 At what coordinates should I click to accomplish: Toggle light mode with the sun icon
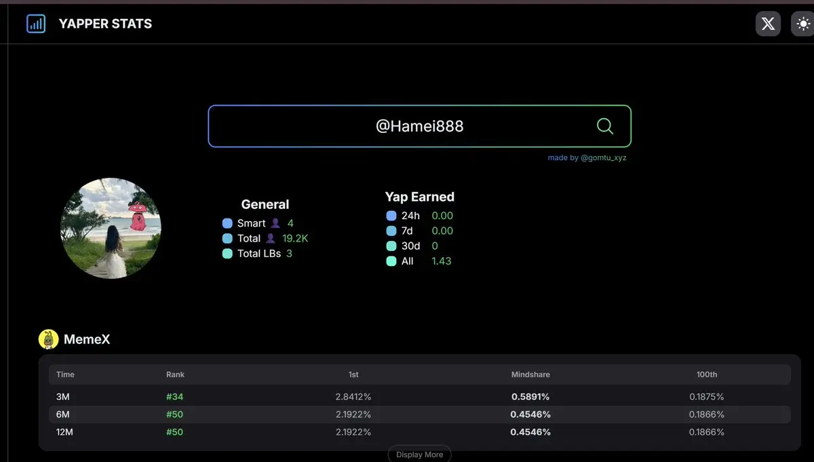click(803, 24)
